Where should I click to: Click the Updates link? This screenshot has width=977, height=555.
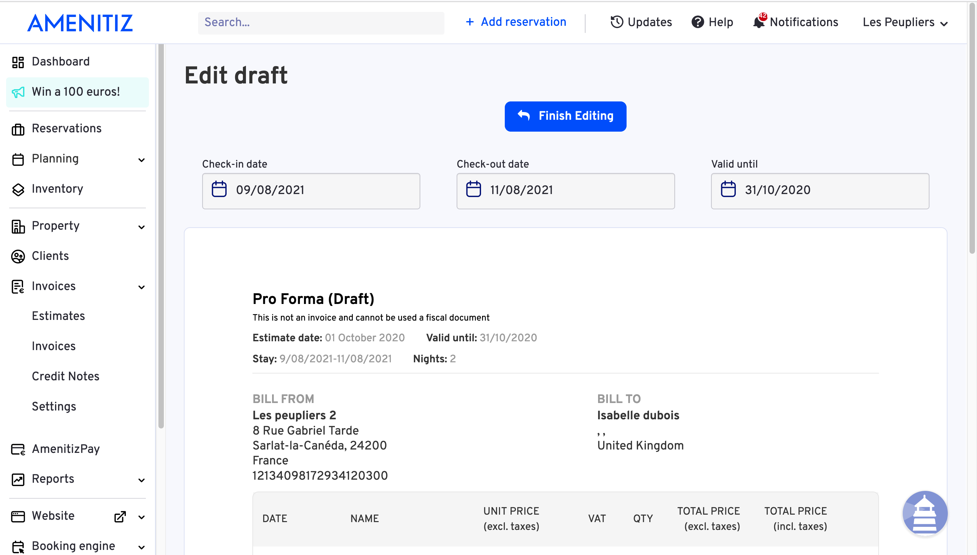[x=641, y=22]
